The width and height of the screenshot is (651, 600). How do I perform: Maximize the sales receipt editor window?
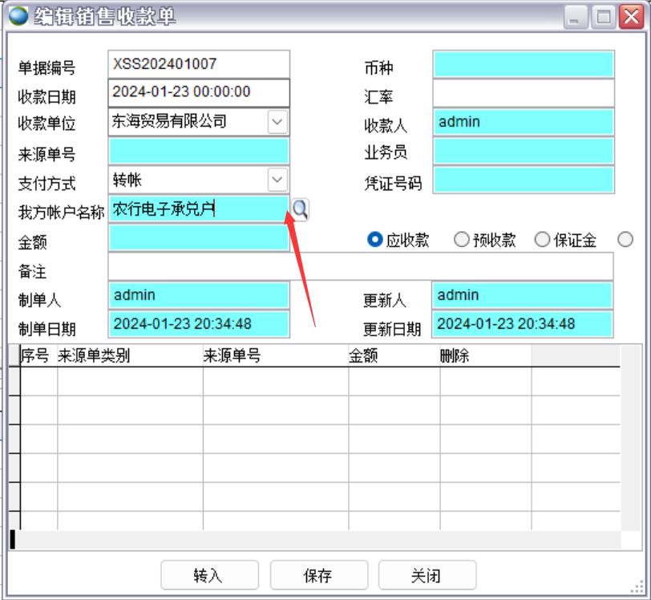tap(603, 17)
